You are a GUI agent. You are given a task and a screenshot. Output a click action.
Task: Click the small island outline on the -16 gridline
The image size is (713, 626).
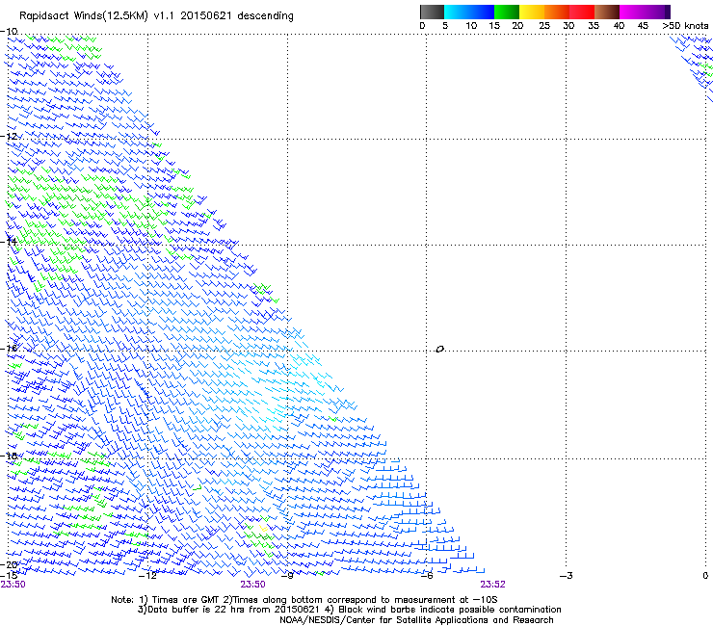click(439, 350)
